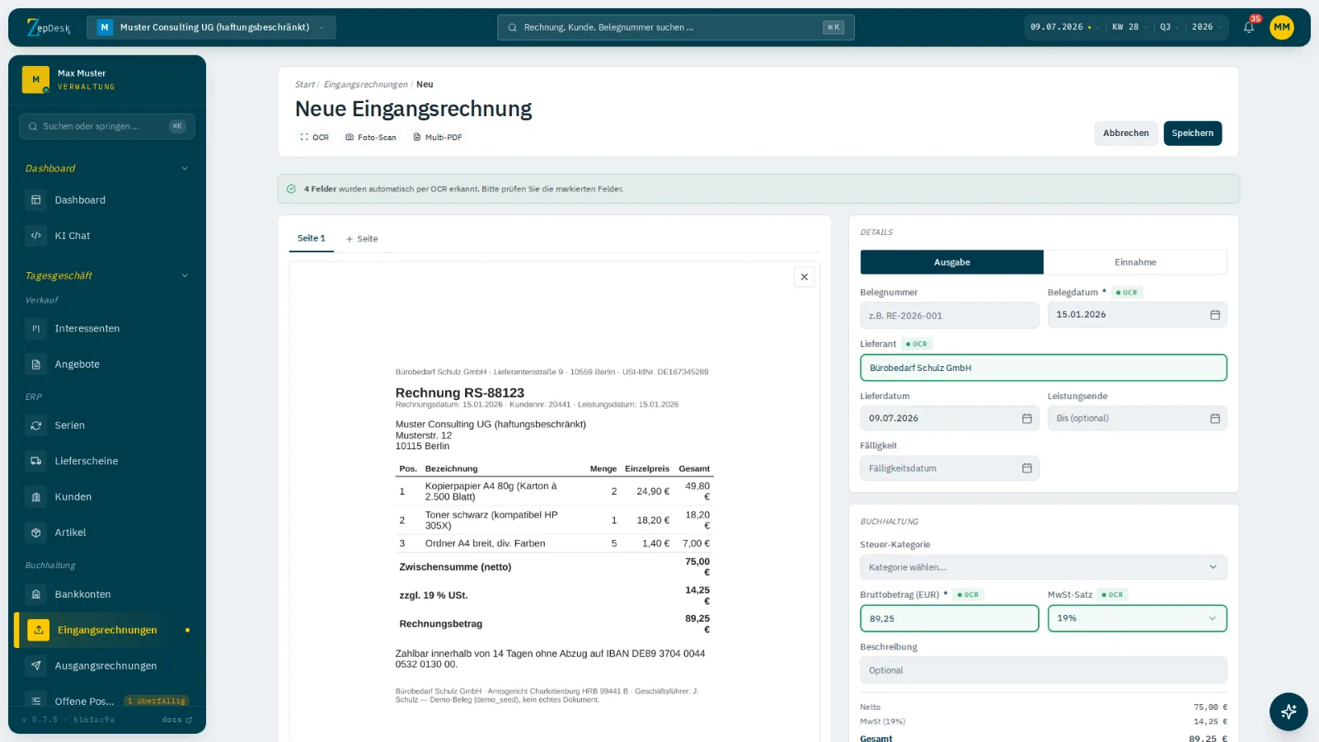The height and width of the screenshot is (742, 1319).
Task: Open Eingangsrechnungen in sidebar
Action: pos(107,630)
